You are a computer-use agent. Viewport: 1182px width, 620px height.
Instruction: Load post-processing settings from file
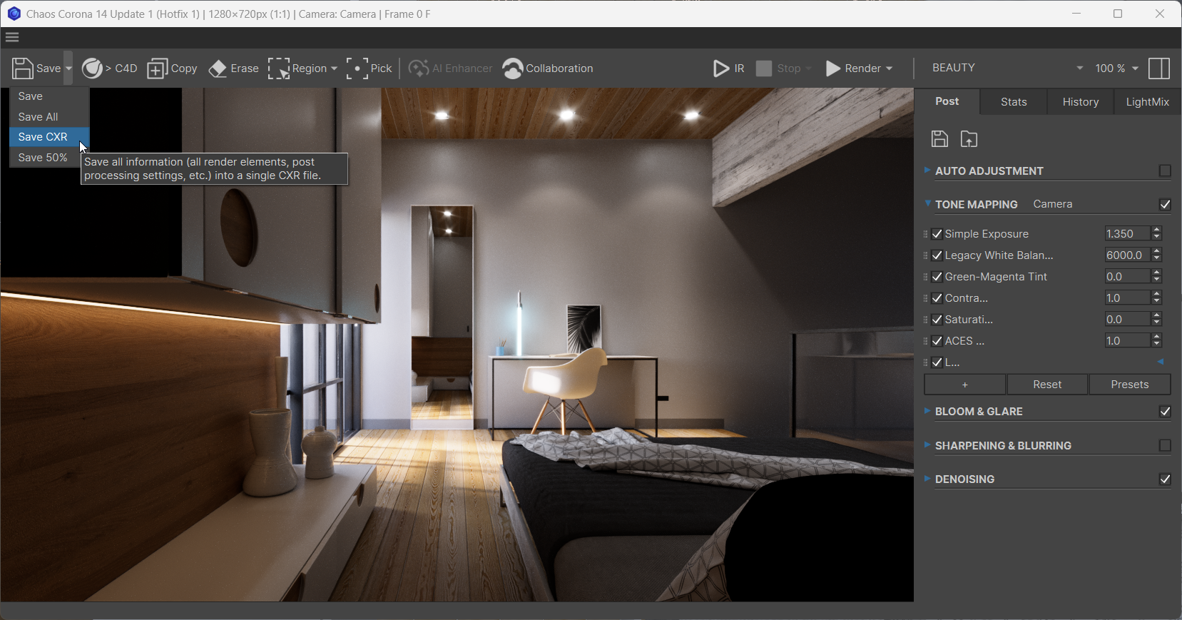(x=969, y=139)
